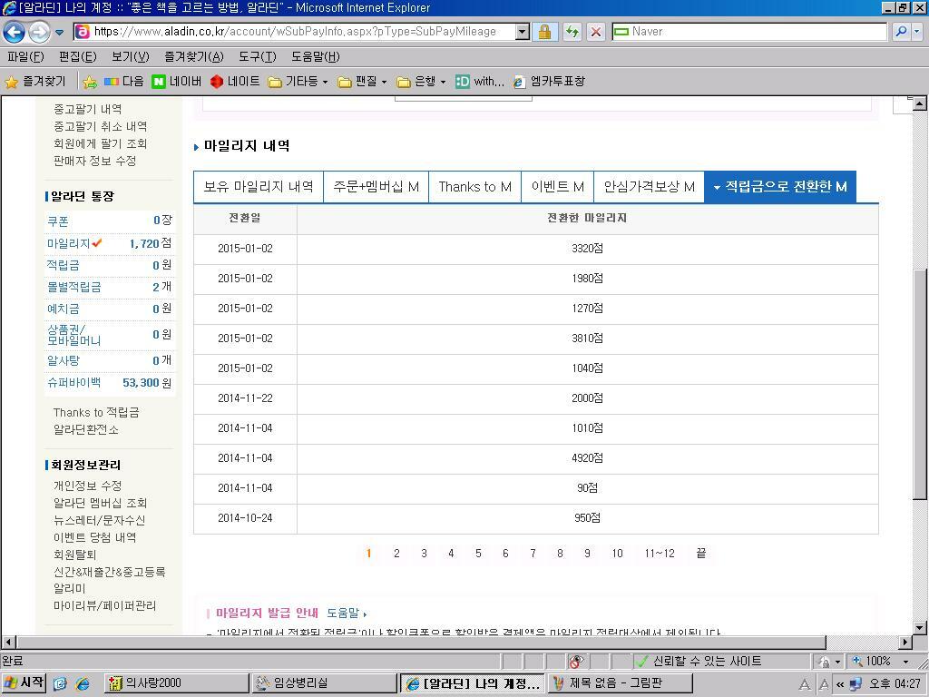Open the 파일(F) menu
The height and width of the screenshot is (697, 929).
pyautogui.click(x=25, y=57)
